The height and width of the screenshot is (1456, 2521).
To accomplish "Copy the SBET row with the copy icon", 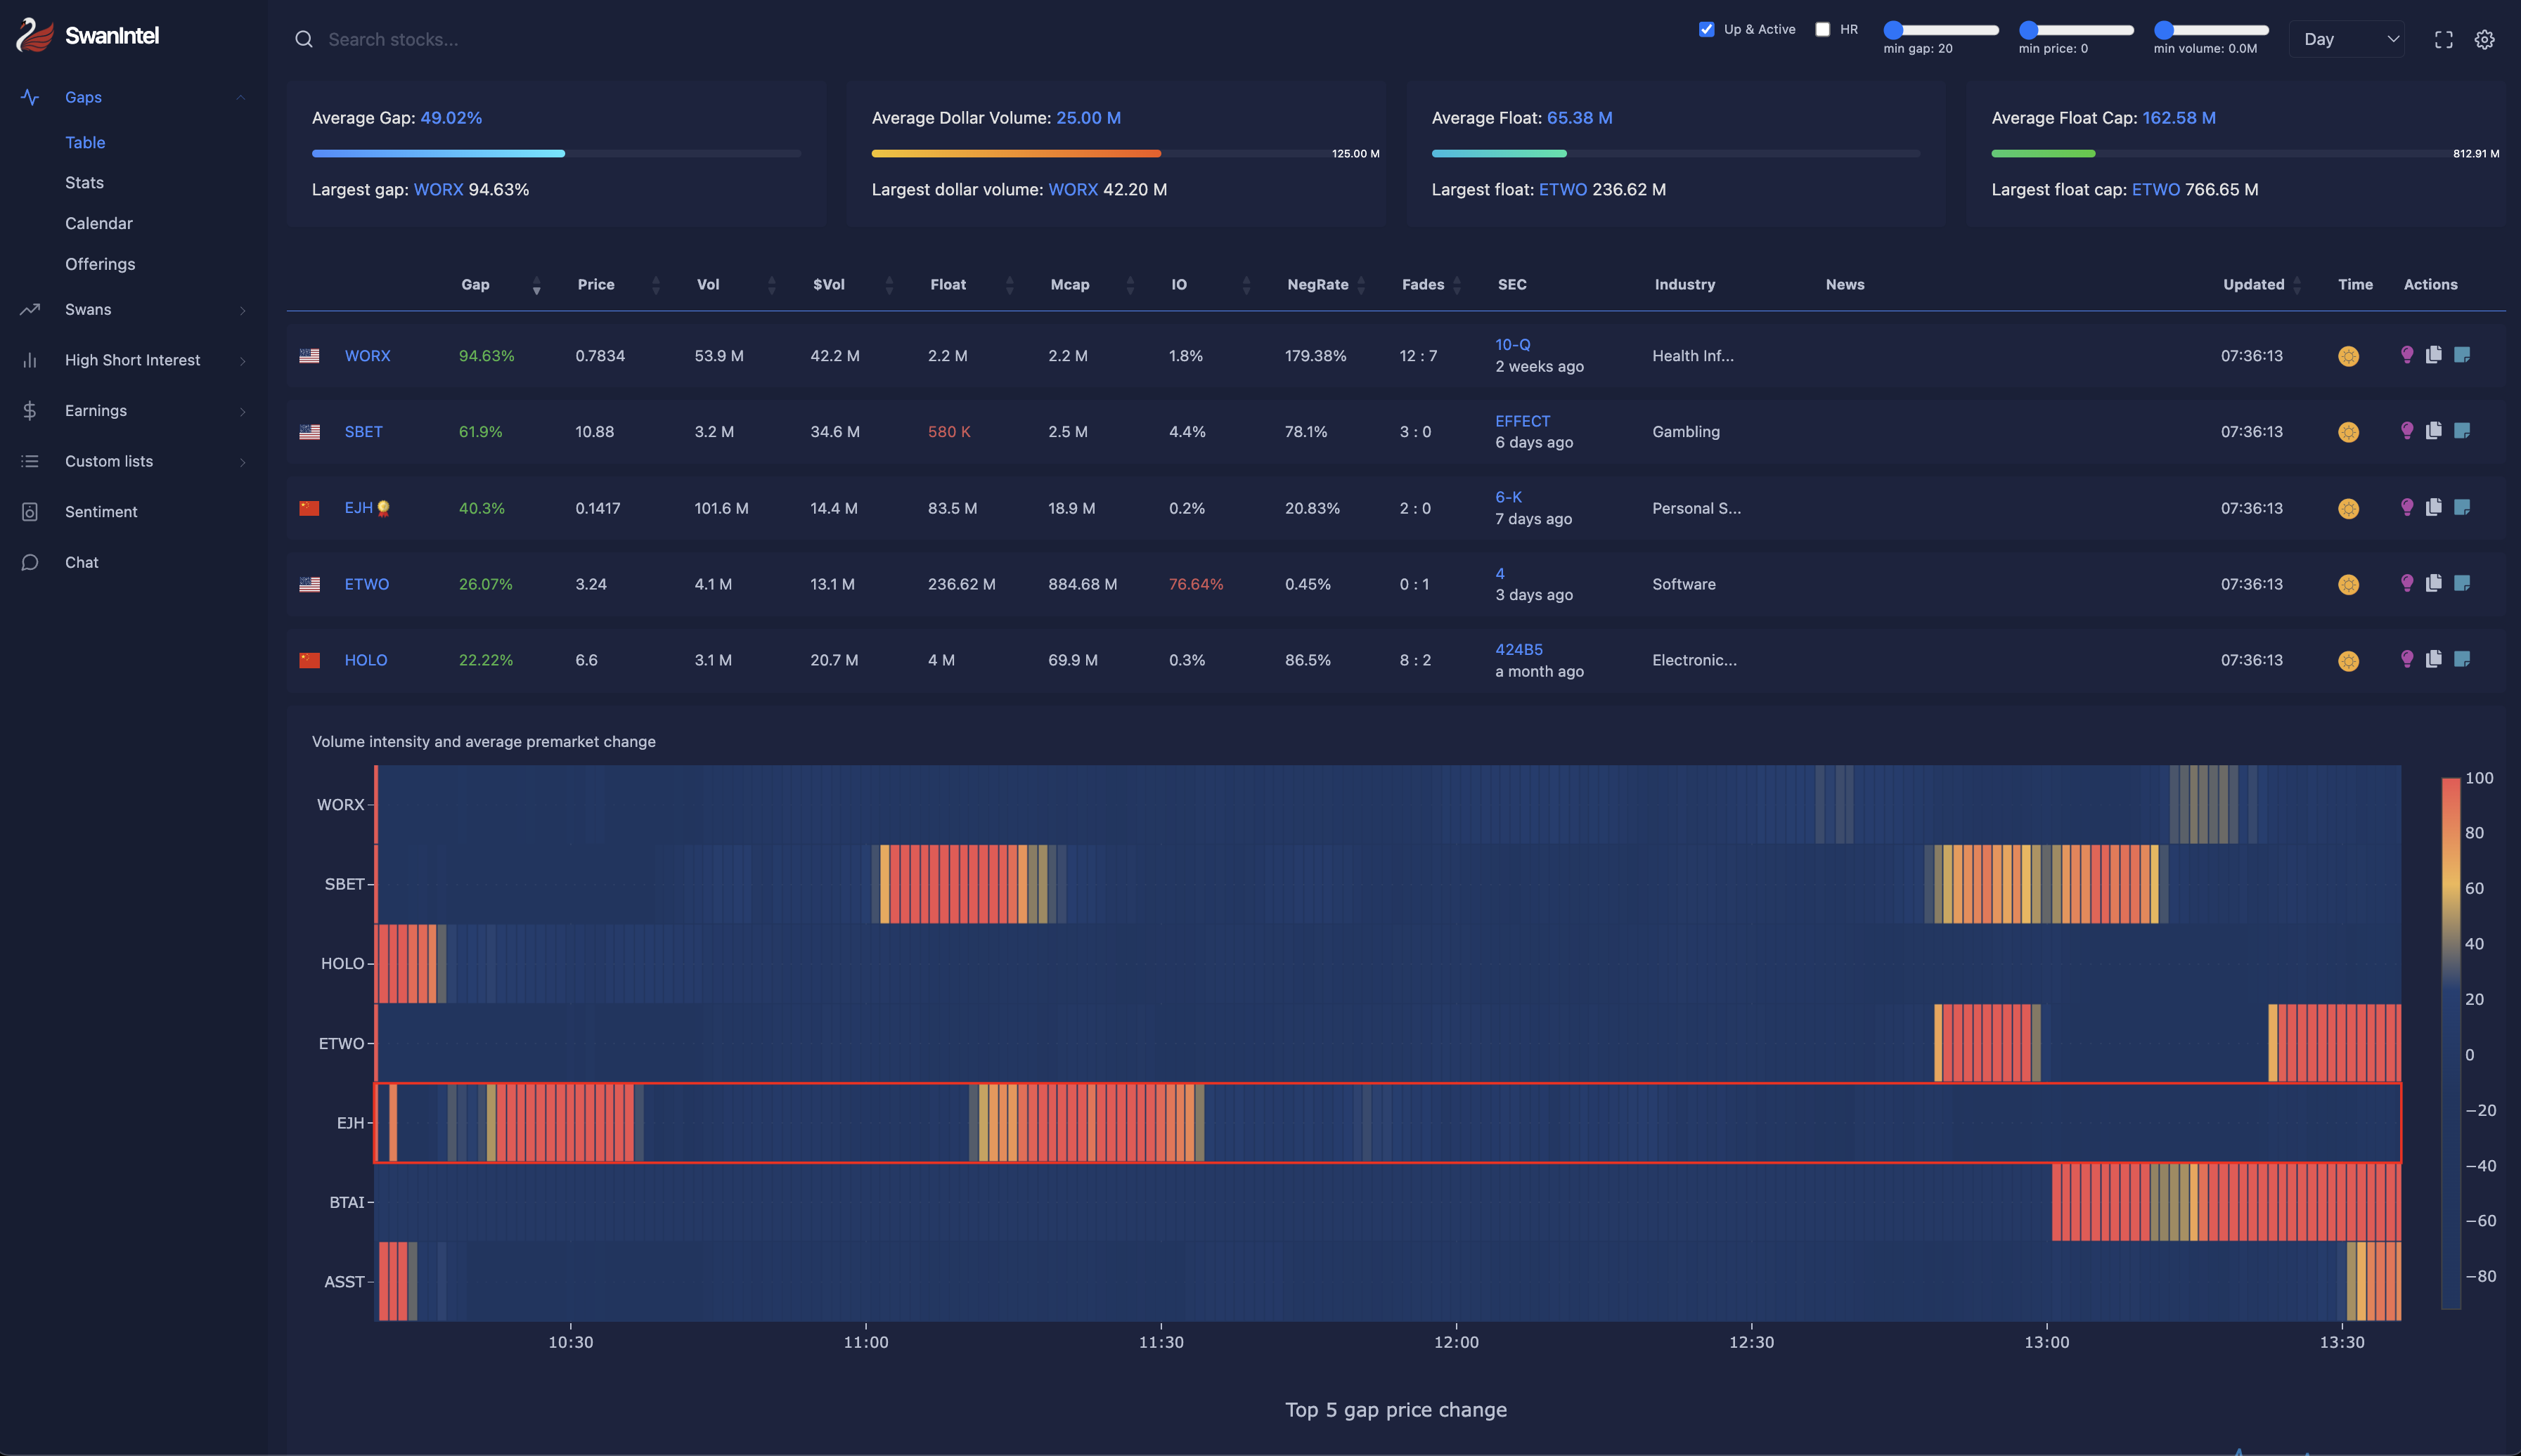I will (x=2434, y=431).
